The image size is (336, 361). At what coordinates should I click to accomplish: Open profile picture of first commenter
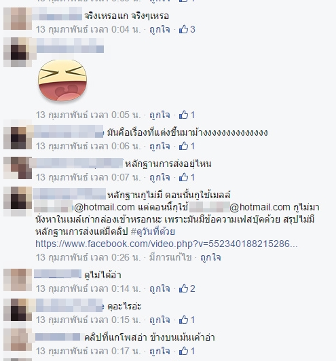pyautogui.click(x=18, y=18)
